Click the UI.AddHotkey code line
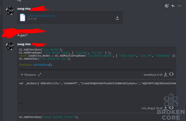Screen dimensions: 186x121 [x=45, y=59]
